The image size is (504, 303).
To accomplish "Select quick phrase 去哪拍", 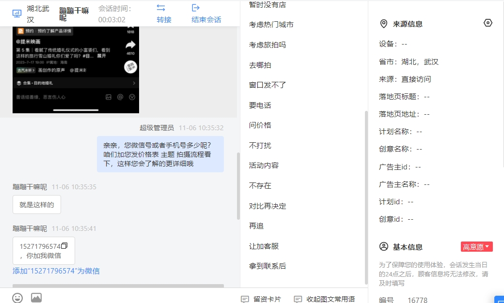I will (x=260, y=65).
